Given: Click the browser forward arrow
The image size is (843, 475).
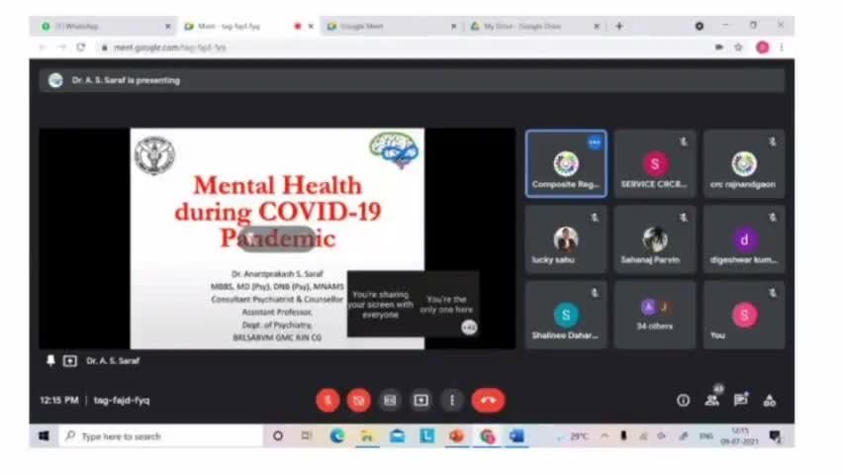Looking at the screenshot, I should [61, 47].
